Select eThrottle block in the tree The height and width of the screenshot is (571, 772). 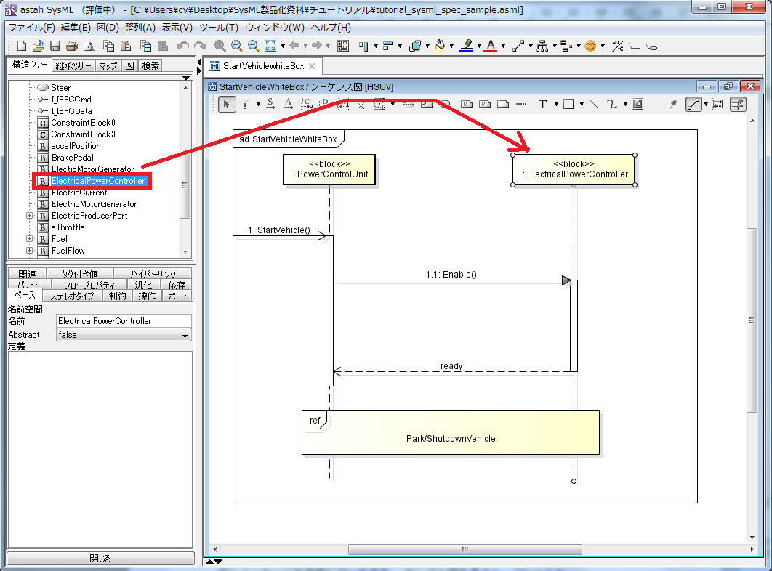click(x=68, y=227)
